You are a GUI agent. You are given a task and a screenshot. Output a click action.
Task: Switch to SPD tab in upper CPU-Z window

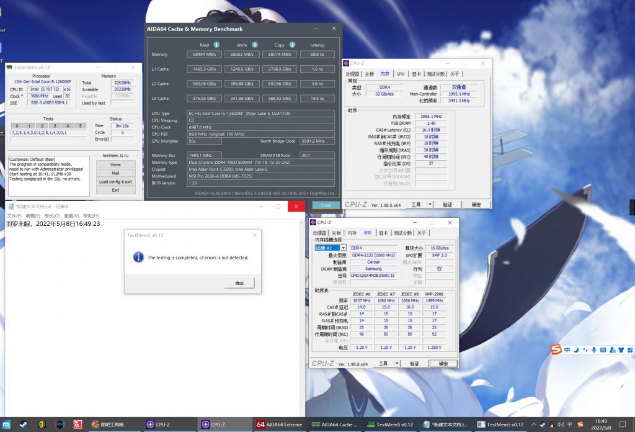(401, 74)
